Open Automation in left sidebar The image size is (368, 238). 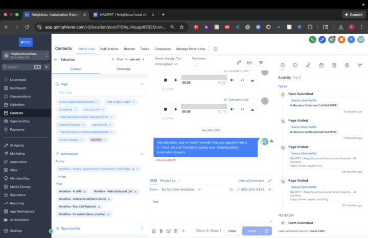[18, 162]
